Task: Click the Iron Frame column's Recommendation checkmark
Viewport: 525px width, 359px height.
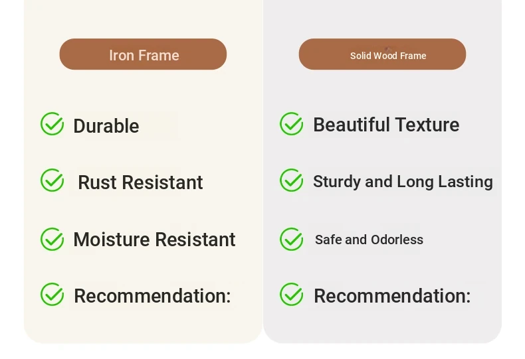Action: 52,294
